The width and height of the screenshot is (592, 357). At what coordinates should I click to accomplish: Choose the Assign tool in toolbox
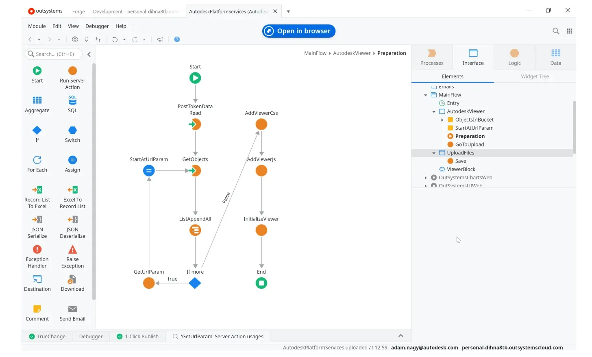tap(72, 164)
